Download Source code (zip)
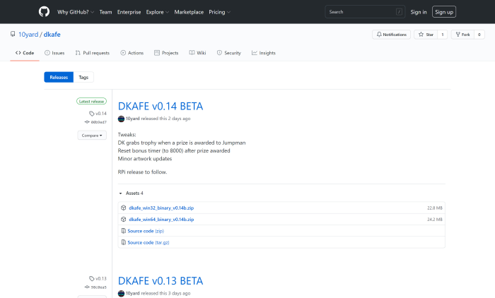Screen dimensions: 495x298 click(x=146, y=231)
